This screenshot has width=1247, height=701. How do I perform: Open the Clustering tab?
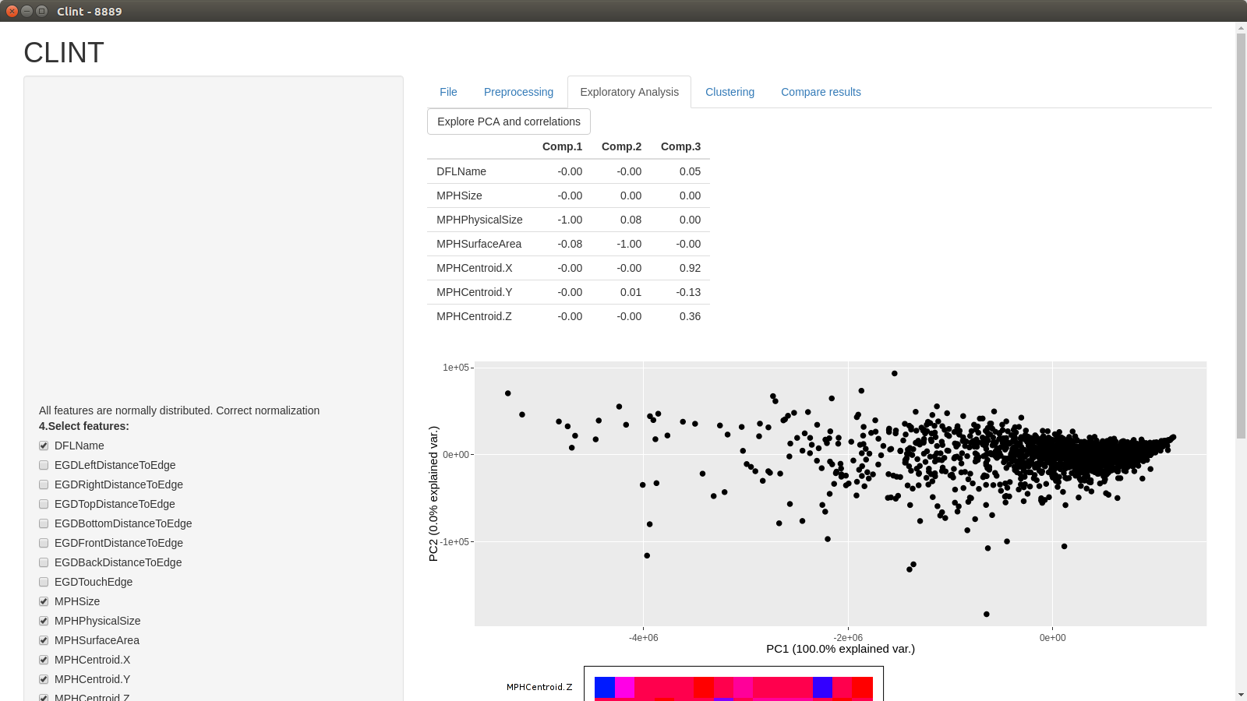point(729,92)
